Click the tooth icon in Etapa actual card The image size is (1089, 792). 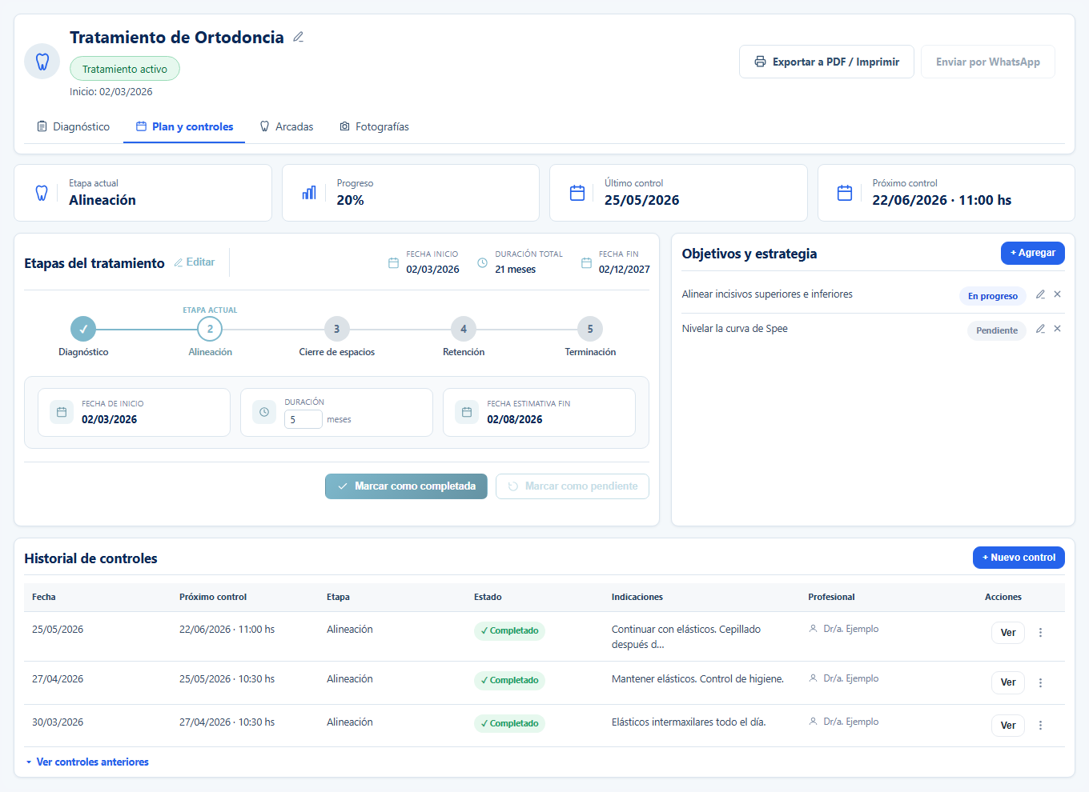[x=42, y=193]
